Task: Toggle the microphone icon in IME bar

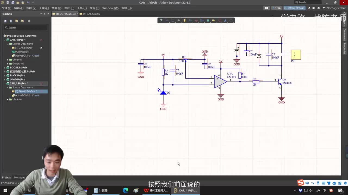Action: (318, 183)
